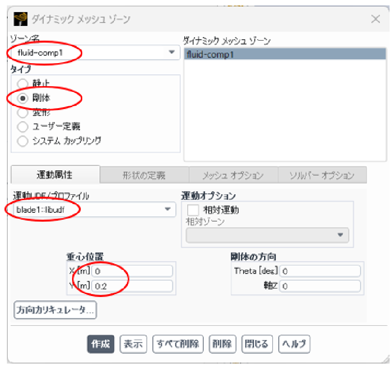Screen dimensions: 392x366
Task: Click the すべて削除 button
Action: tap(178, 344)
